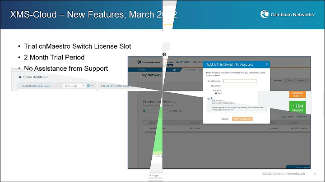The image size is (325, 182).
Task: Close the Add A Trial Switch dialog
Action: pyautogui.click(x=267, y=64)
